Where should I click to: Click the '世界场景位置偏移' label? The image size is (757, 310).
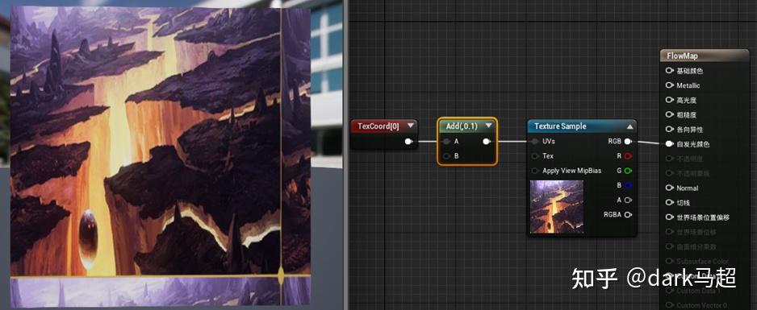point(703,217)
